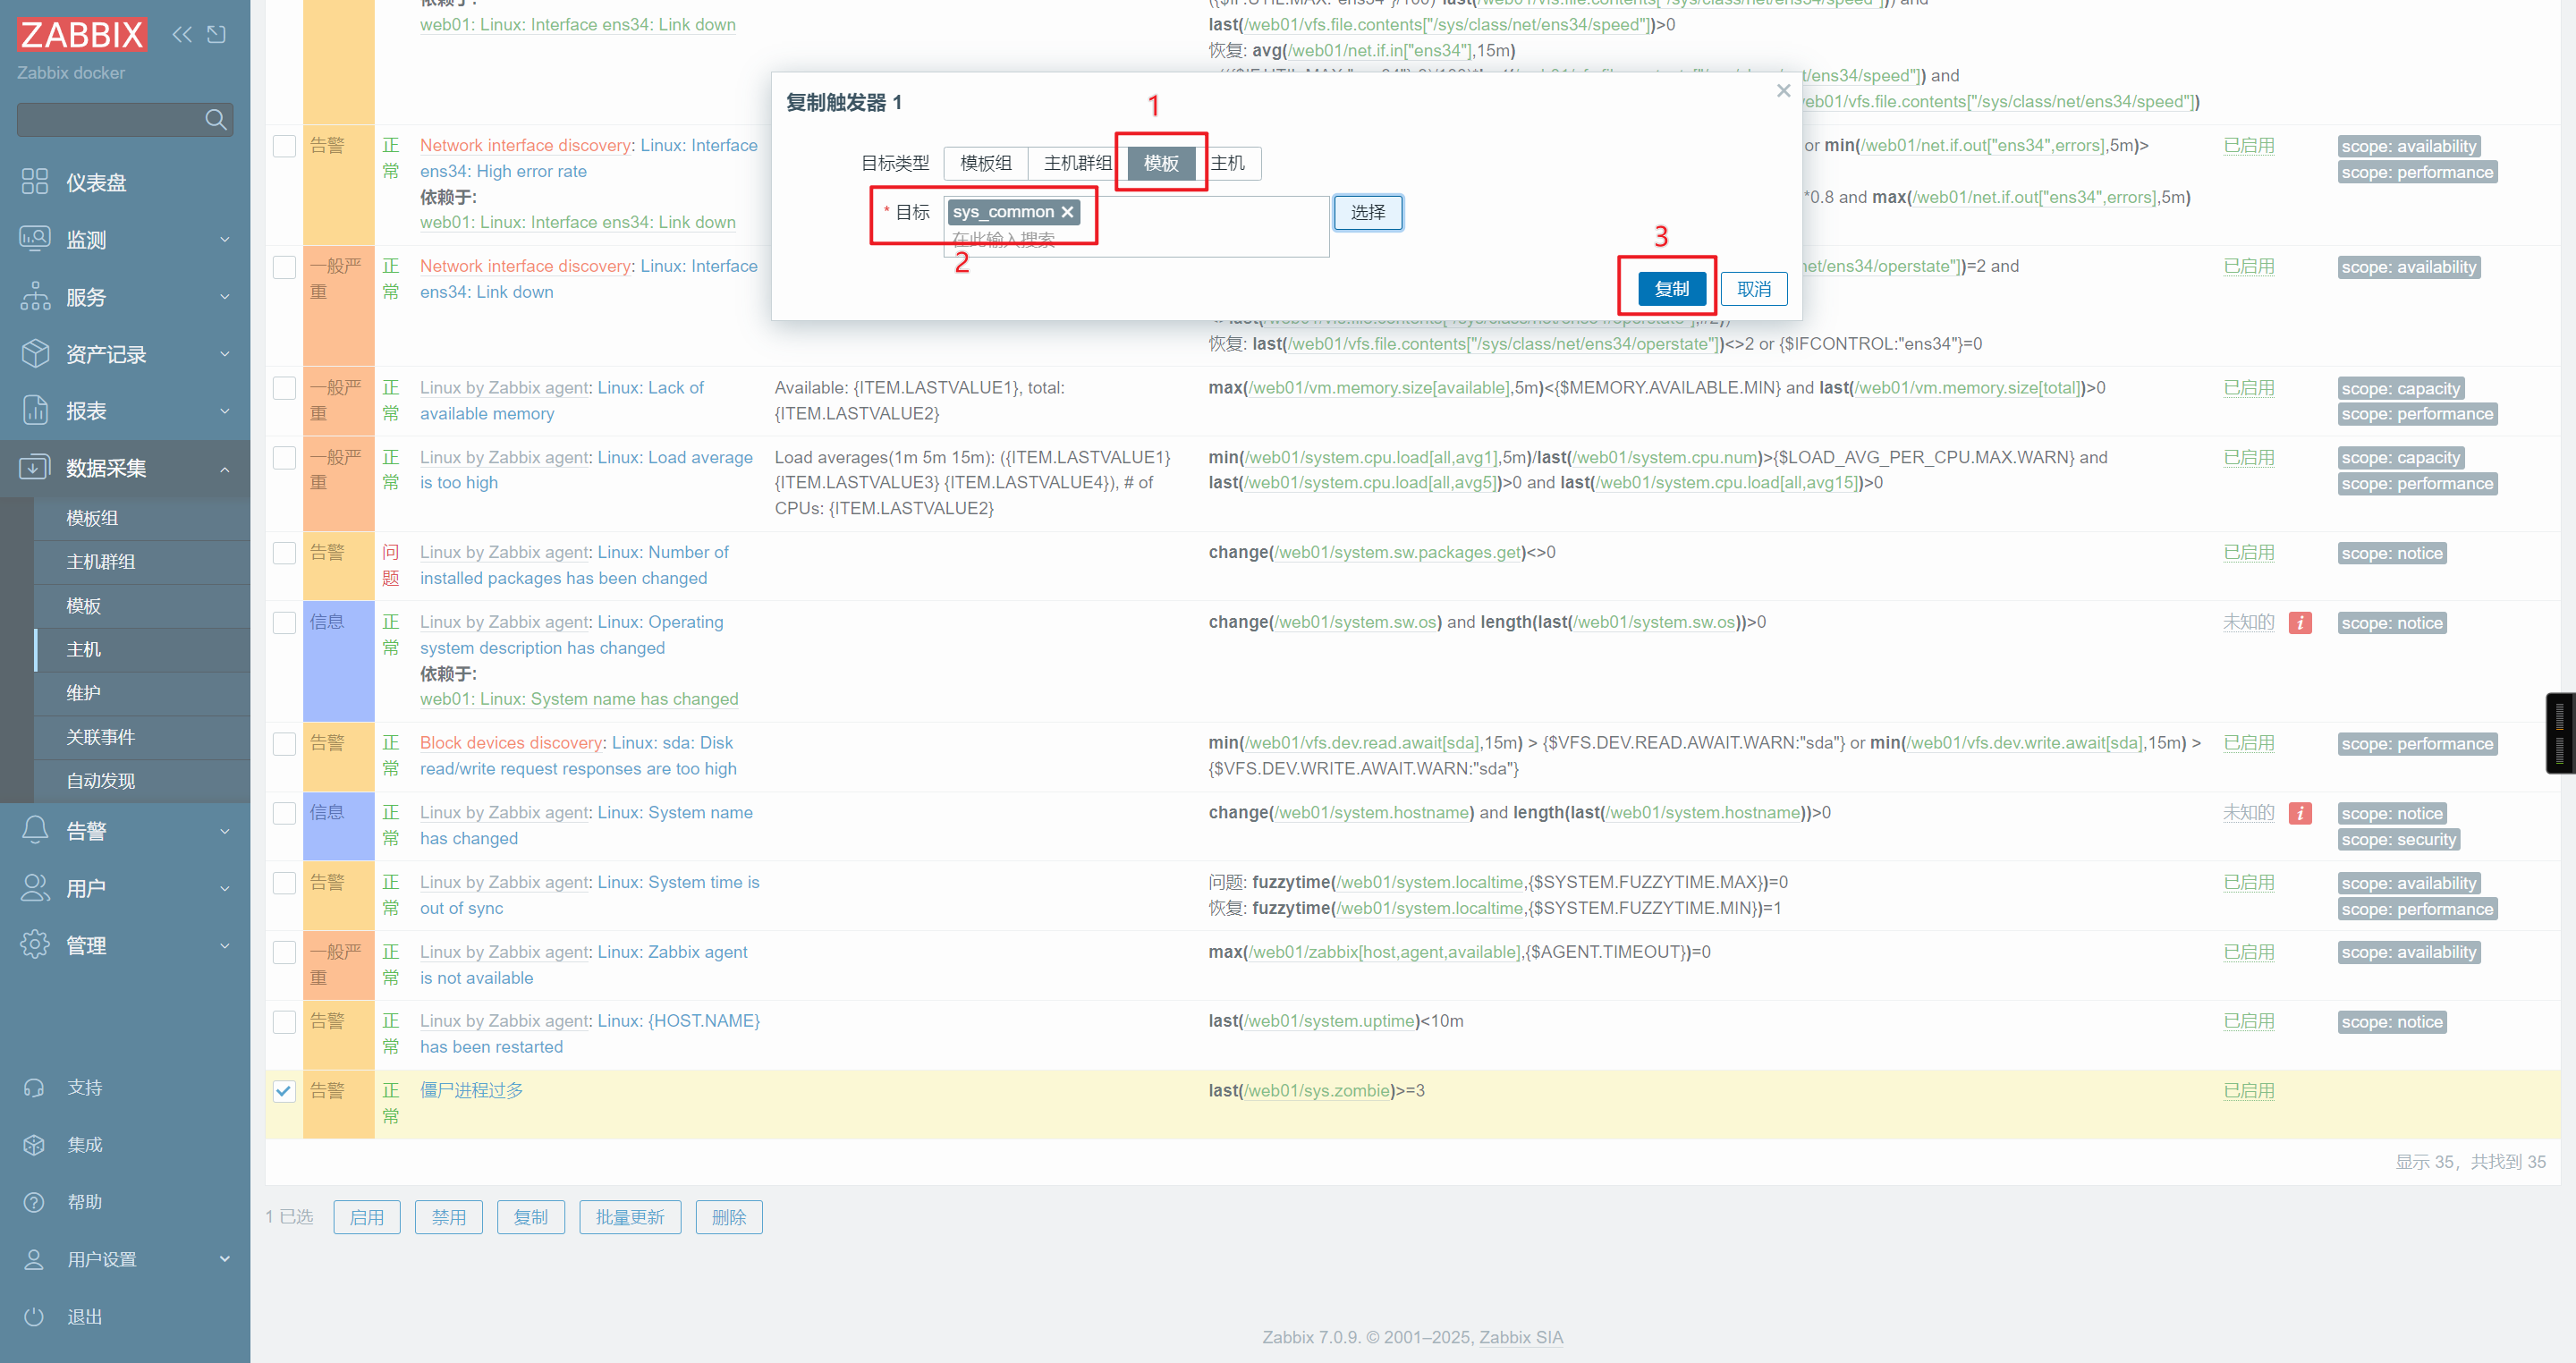Expand the 报表 menu chevron
The image size is (2576, 1363).
pyautogui.click(x=225, y=411)
